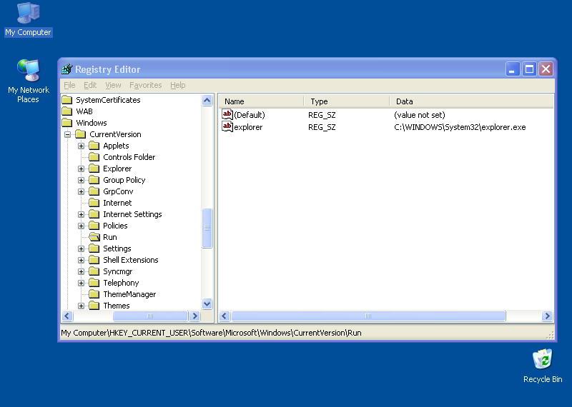Click tree pane scroll down arrow
This screenshot has height=407, width=572.
(x=207, y=303)
